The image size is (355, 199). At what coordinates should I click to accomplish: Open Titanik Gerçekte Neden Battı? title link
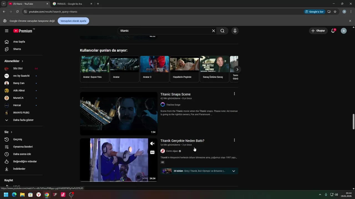[182, 141]
